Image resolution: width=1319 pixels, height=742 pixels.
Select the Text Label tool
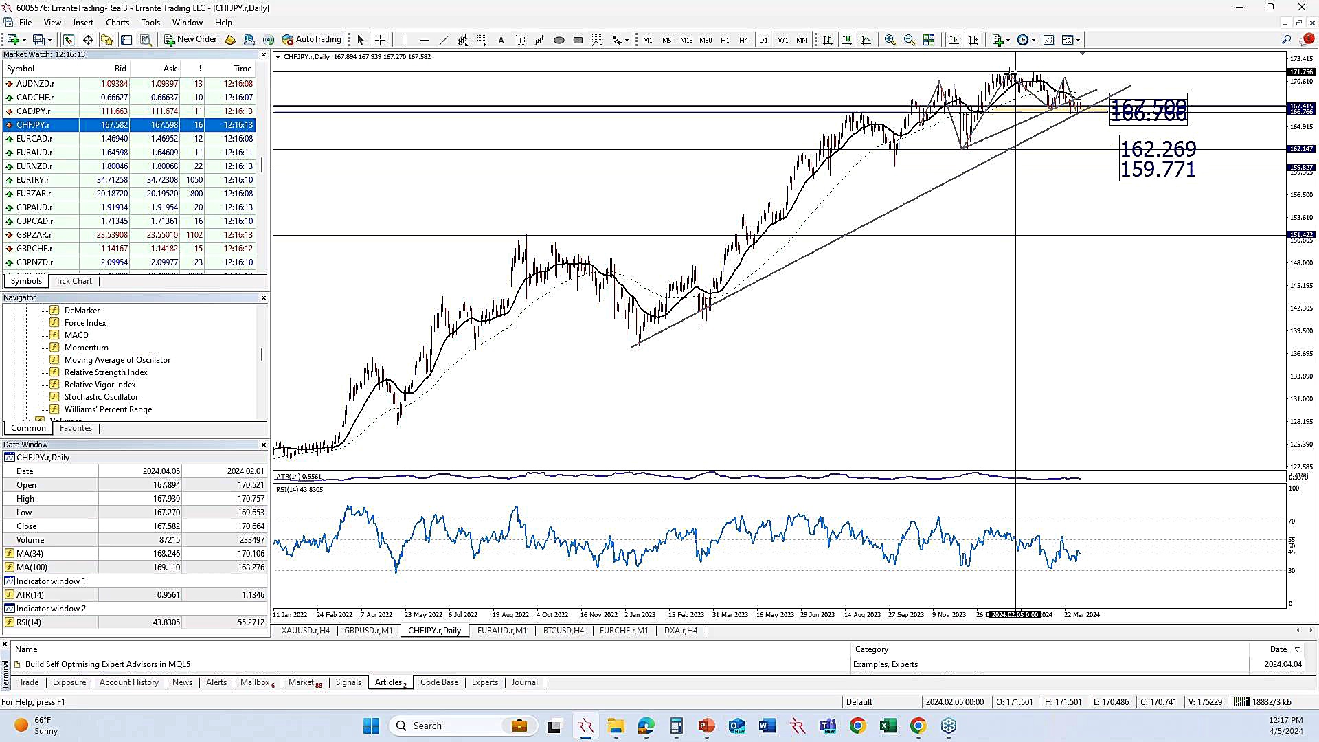tap(520, 40)
